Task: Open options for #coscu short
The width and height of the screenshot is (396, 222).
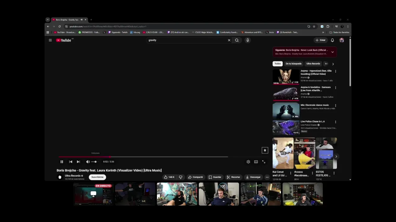Action: 312,173
